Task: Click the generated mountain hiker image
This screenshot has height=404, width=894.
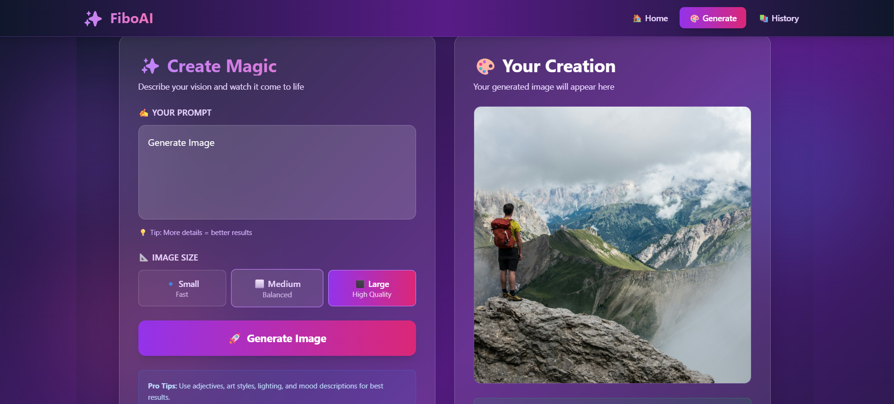Action: click(613, 245)
